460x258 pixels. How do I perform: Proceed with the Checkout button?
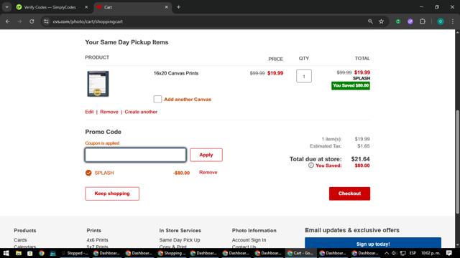[x=349, y=193]
